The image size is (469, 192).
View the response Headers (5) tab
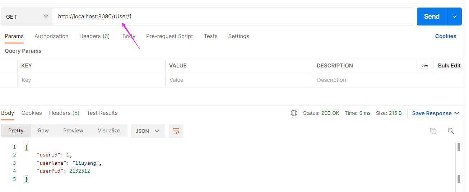pyautogui.click(x=64, y=113)
